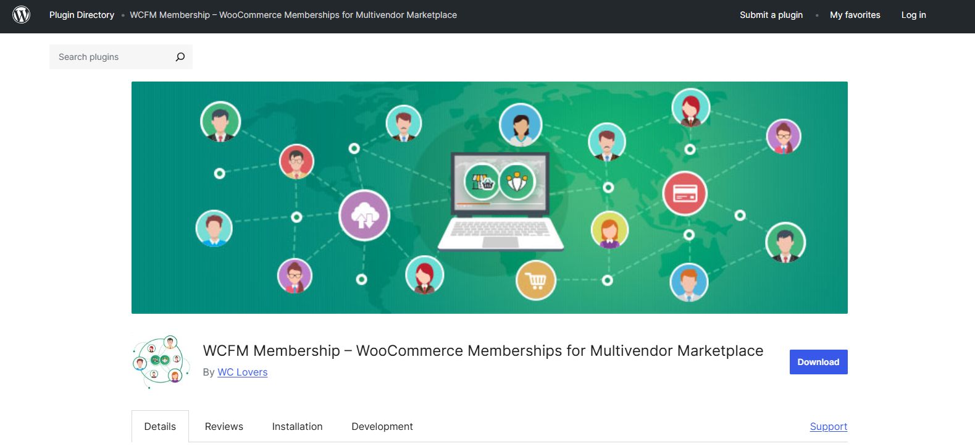The width and height of the screenshot is (975, 446).
Task: Go to My favorites
Action: [855, 15]
